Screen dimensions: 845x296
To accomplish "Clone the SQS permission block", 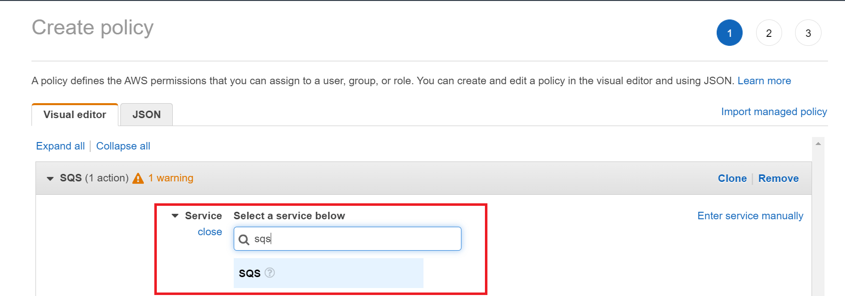I will (732, 178).
